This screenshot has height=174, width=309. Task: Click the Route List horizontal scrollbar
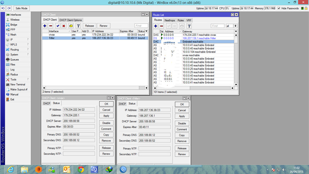(x=194, y=88)
